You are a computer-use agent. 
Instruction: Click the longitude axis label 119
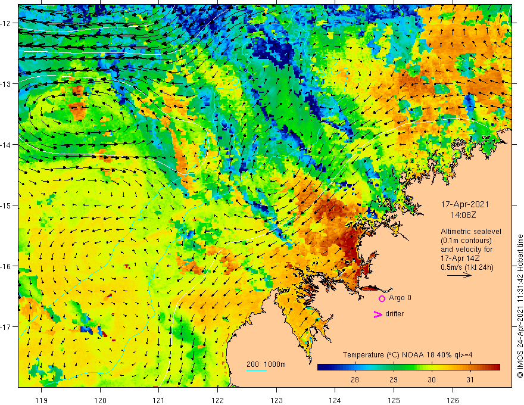[42, 400]
